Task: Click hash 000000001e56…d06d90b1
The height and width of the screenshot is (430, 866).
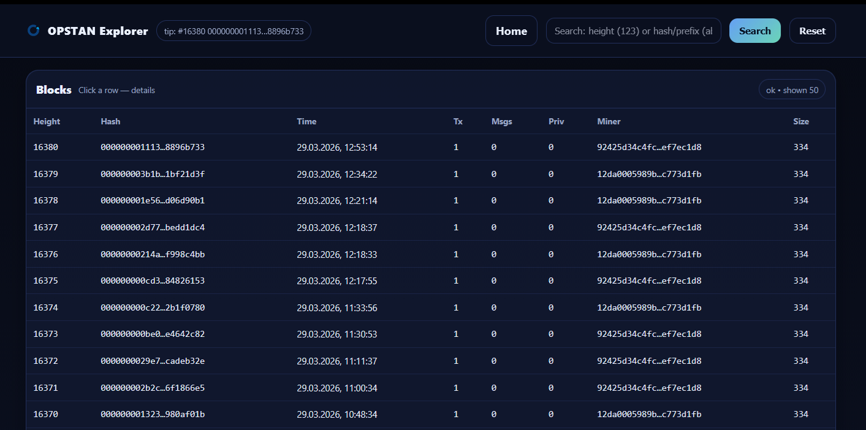Action: tap(153, 200)
